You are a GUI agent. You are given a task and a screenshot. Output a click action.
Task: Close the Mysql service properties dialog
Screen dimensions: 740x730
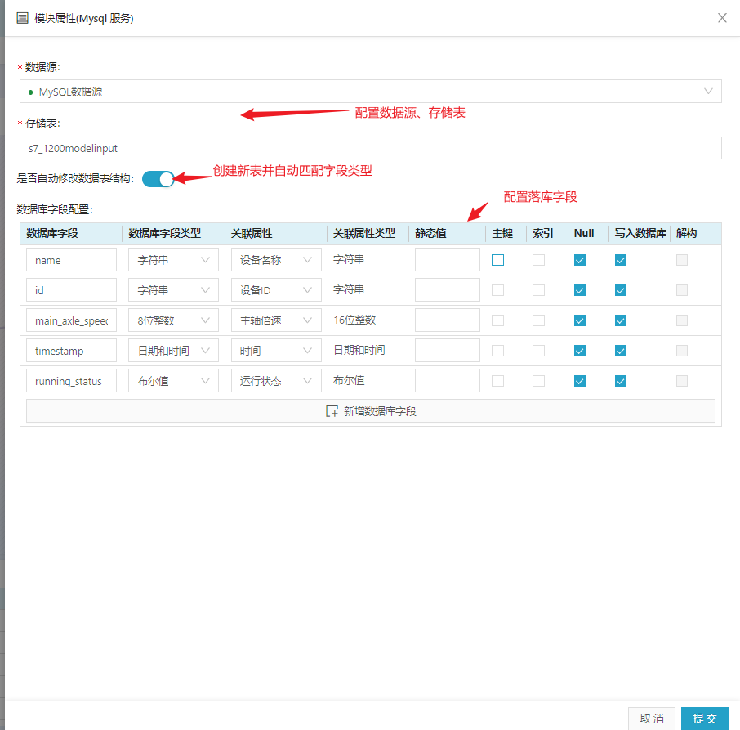722,18
